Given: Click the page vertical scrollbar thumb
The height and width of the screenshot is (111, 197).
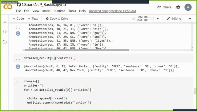Looking at the screenshot, I should tap(195, 91).
